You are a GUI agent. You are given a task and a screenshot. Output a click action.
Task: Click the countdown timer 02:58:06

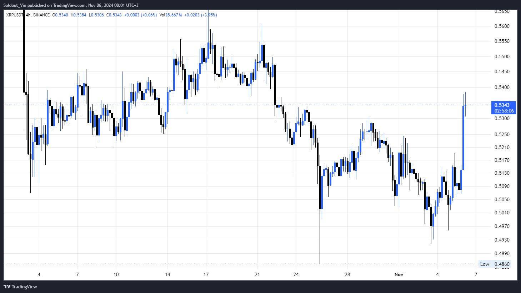click(x=504, y=111)
